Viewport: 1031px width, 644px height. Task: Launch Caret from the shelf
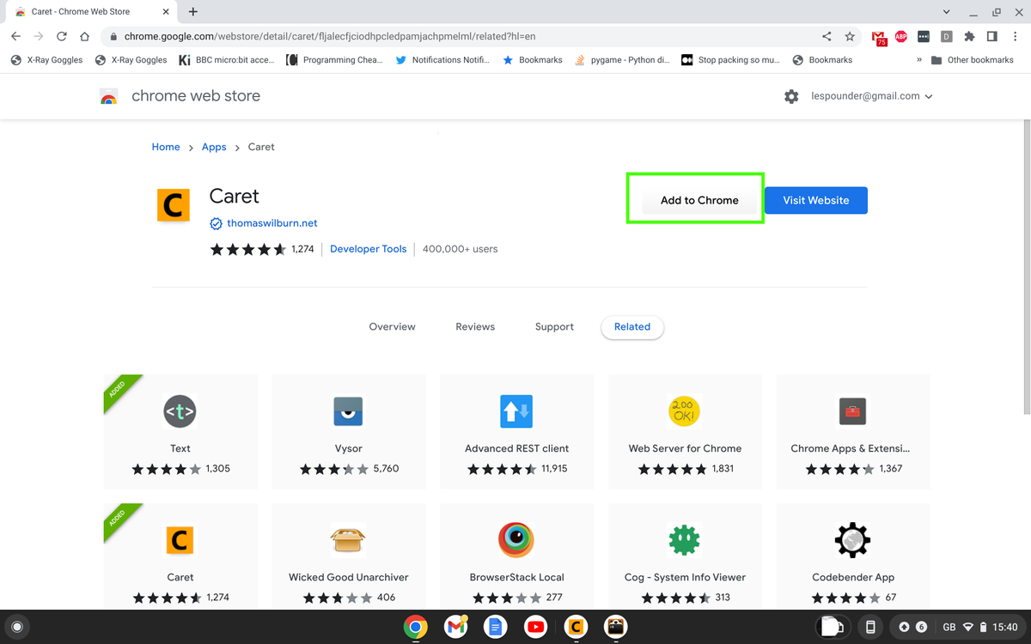coord(576,627)
